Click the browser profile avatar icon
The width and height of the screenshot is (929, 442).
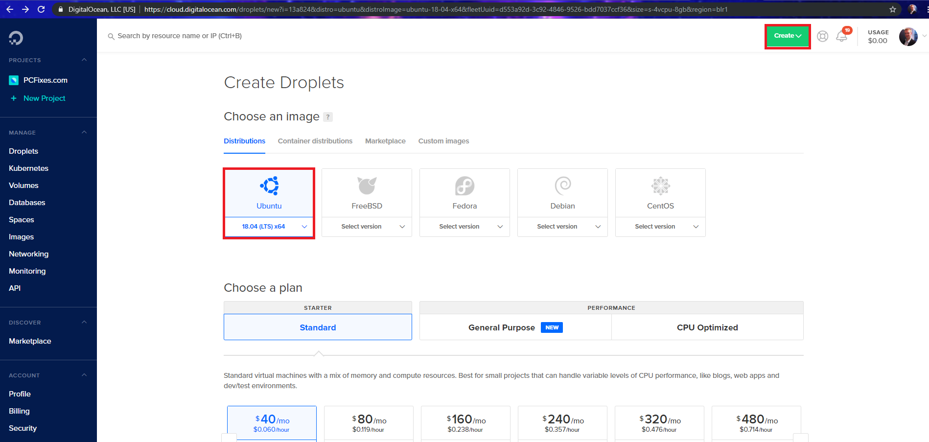click(912, 9)
